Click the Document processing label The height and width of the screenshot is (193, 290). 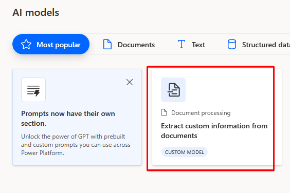click(x=201, y=112)
